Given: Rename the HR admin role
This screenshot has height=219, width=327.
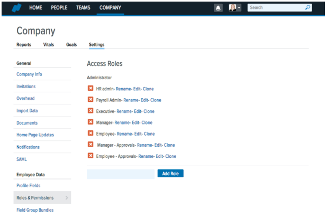Looking at the screenshot, I should pyautogui.click(x=124, y=89).
